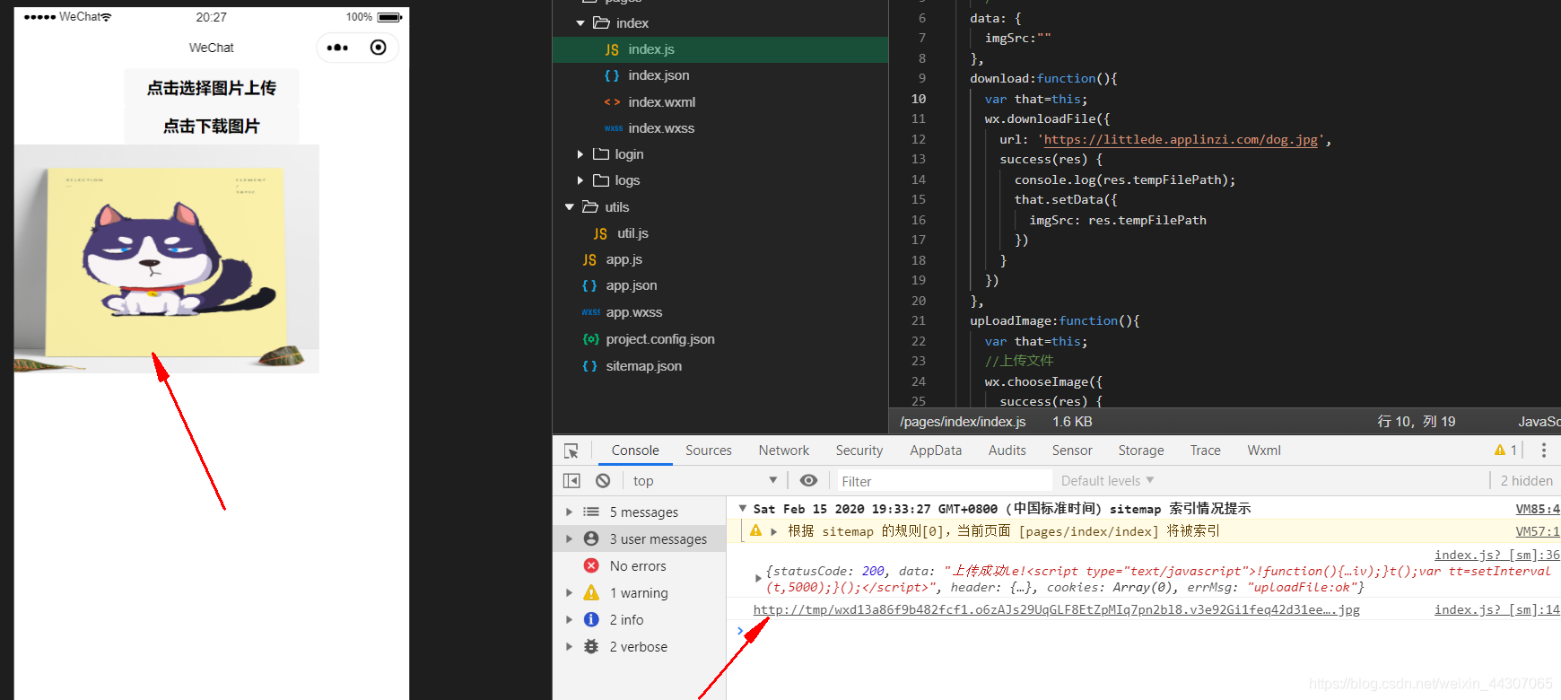Clear the console with the ban icon
Viewport: 1561px width, 700px height.
603,481
